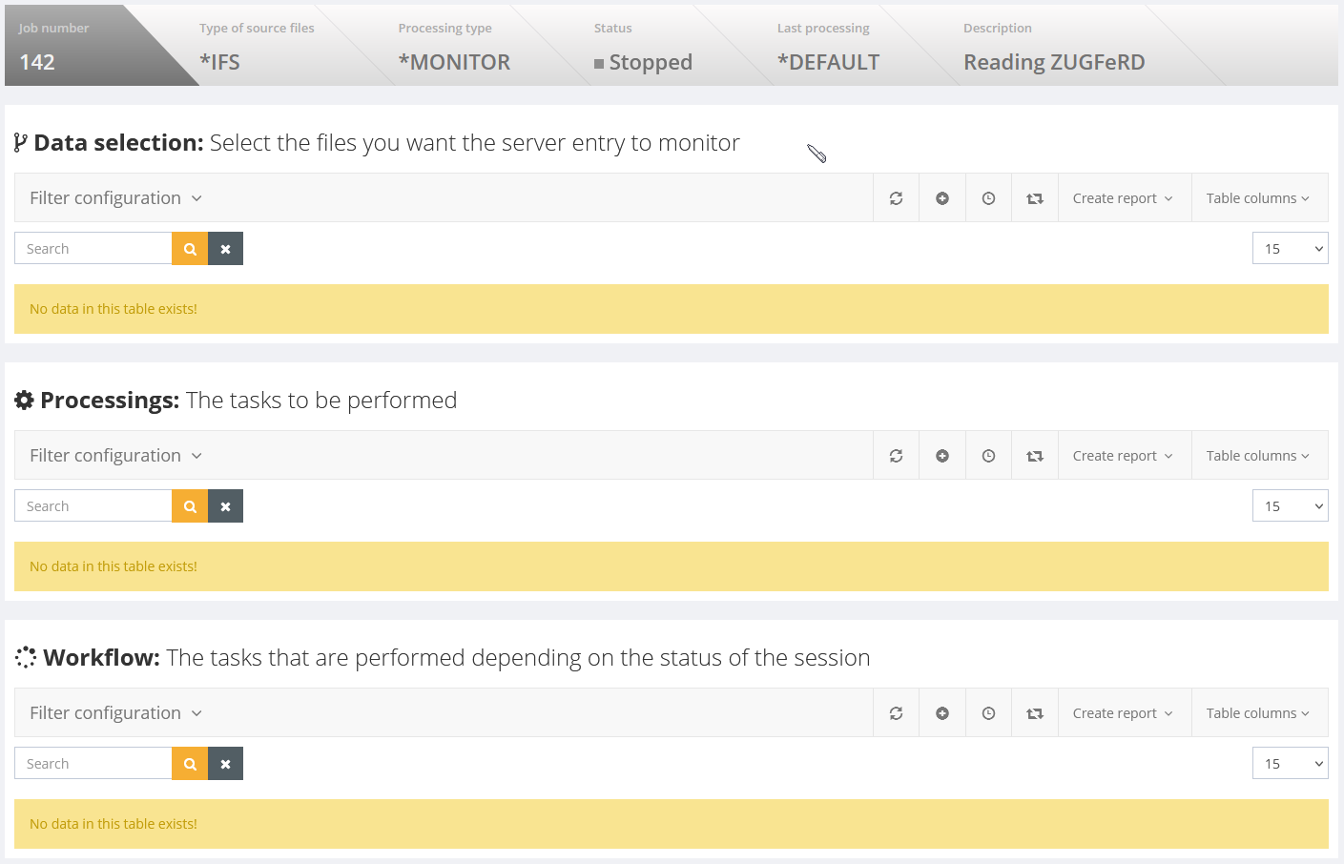Expand Filter configuration in Workflow section
The image size is (1344, 864).
(x=115, y=713)
